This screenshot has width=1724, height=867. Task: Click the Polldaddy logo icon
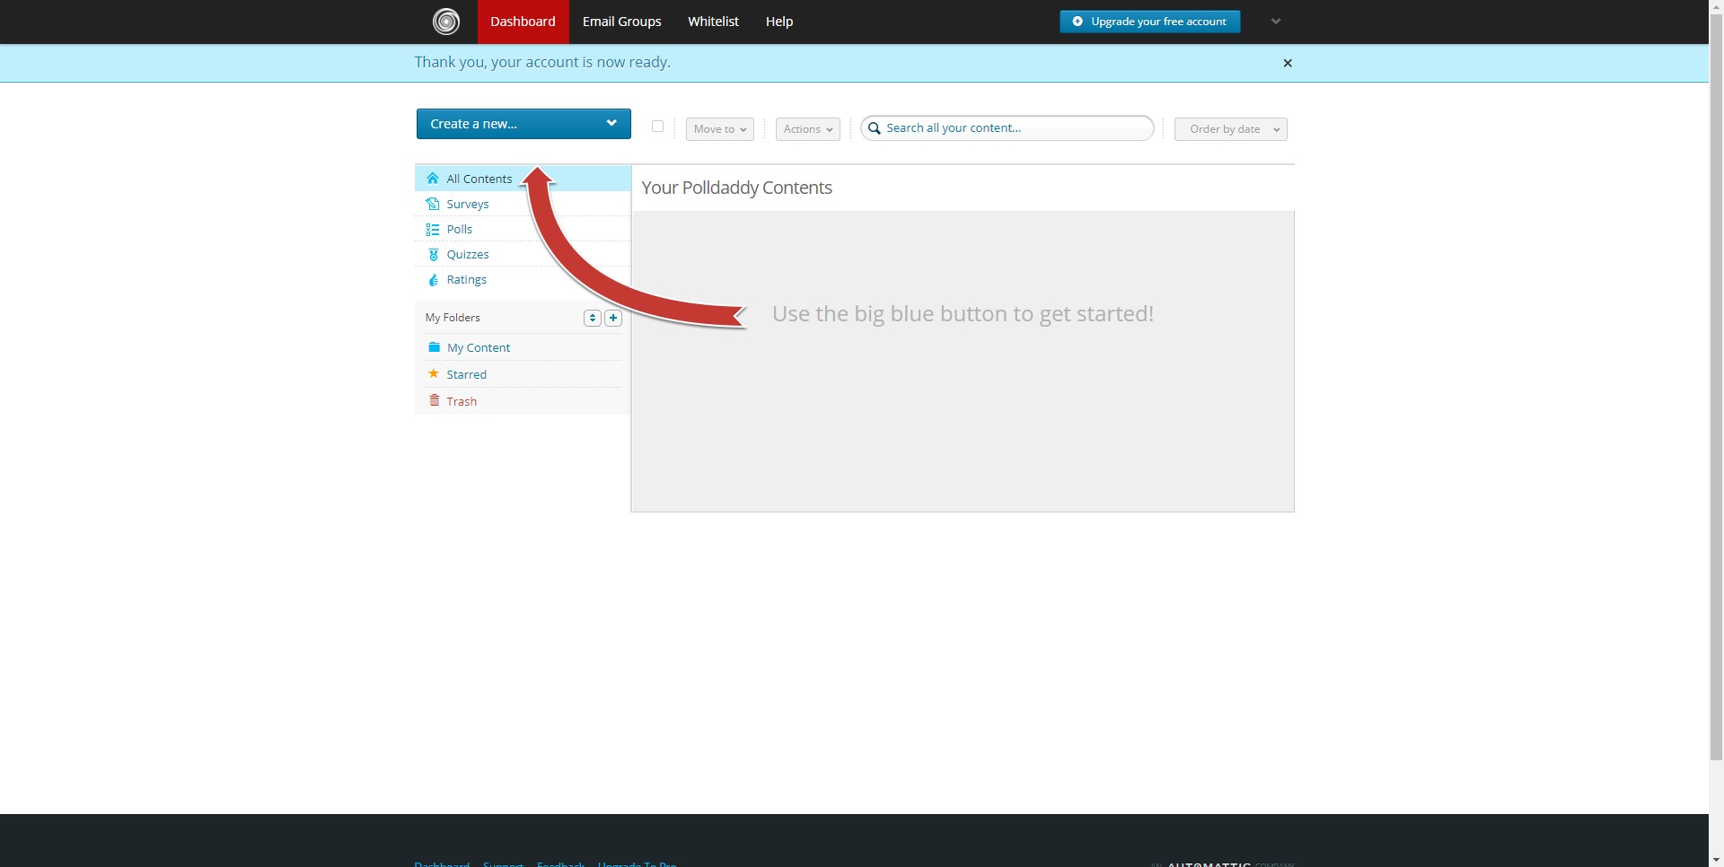[446, 22]
